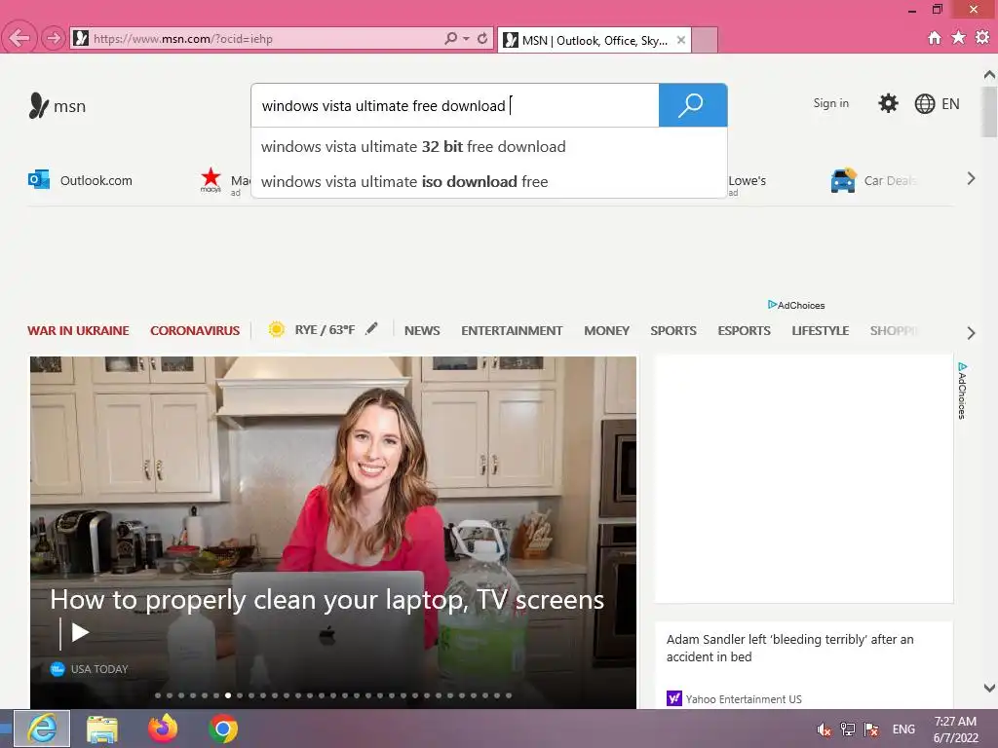Refresh the page with the reload icon

(482, 38)
